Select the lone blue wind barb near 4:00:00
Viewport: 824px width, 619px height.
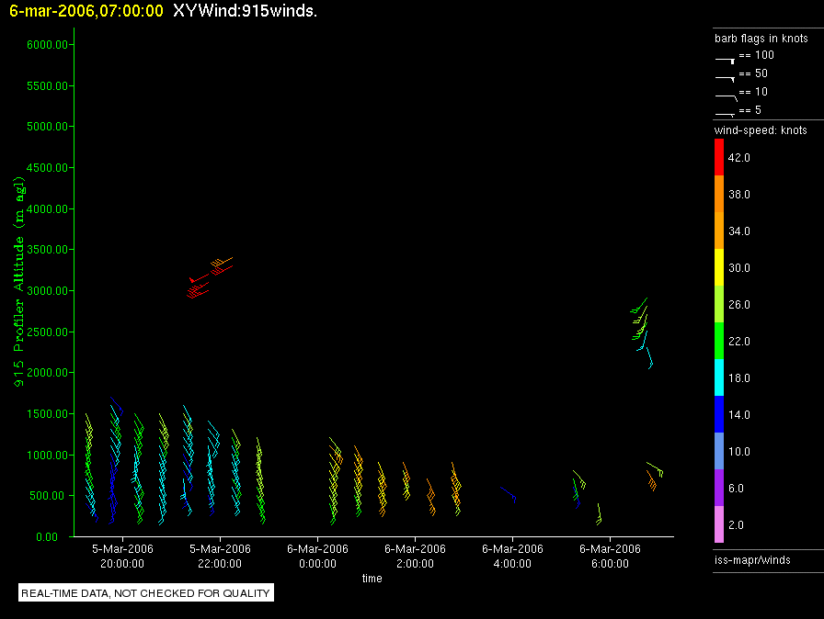(x=508, y=493)
